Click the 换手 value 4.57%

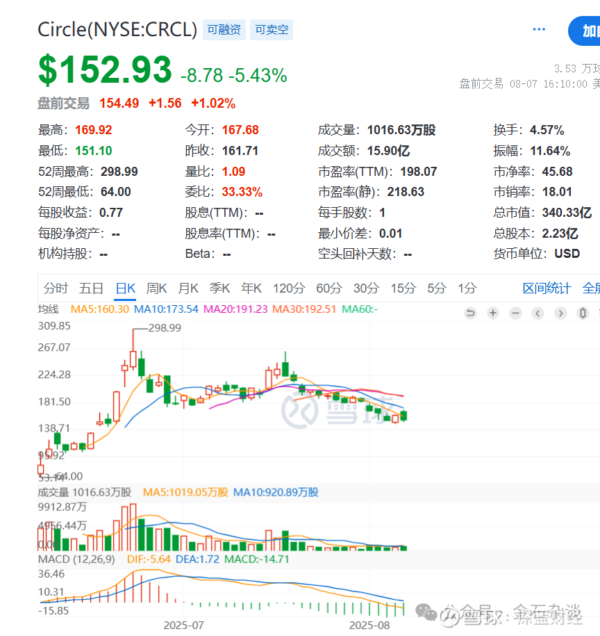547,130
